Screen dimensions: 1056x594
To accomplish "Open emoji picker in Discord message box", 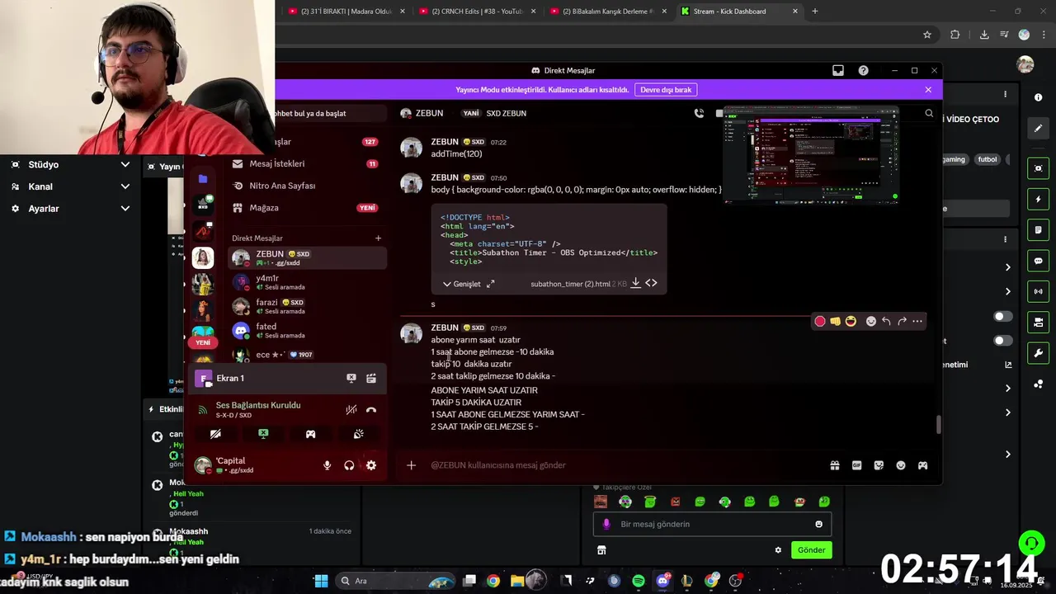I will pos(901,465).
